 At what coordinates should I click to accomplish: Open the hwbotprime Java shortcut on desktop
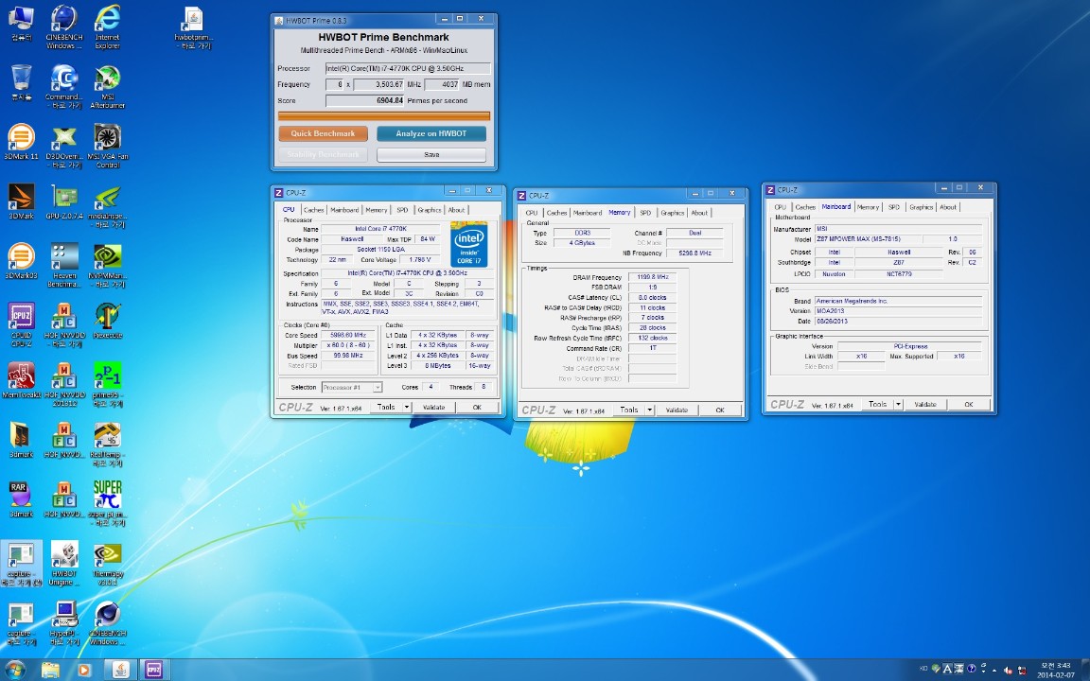(x=193, y=27)
